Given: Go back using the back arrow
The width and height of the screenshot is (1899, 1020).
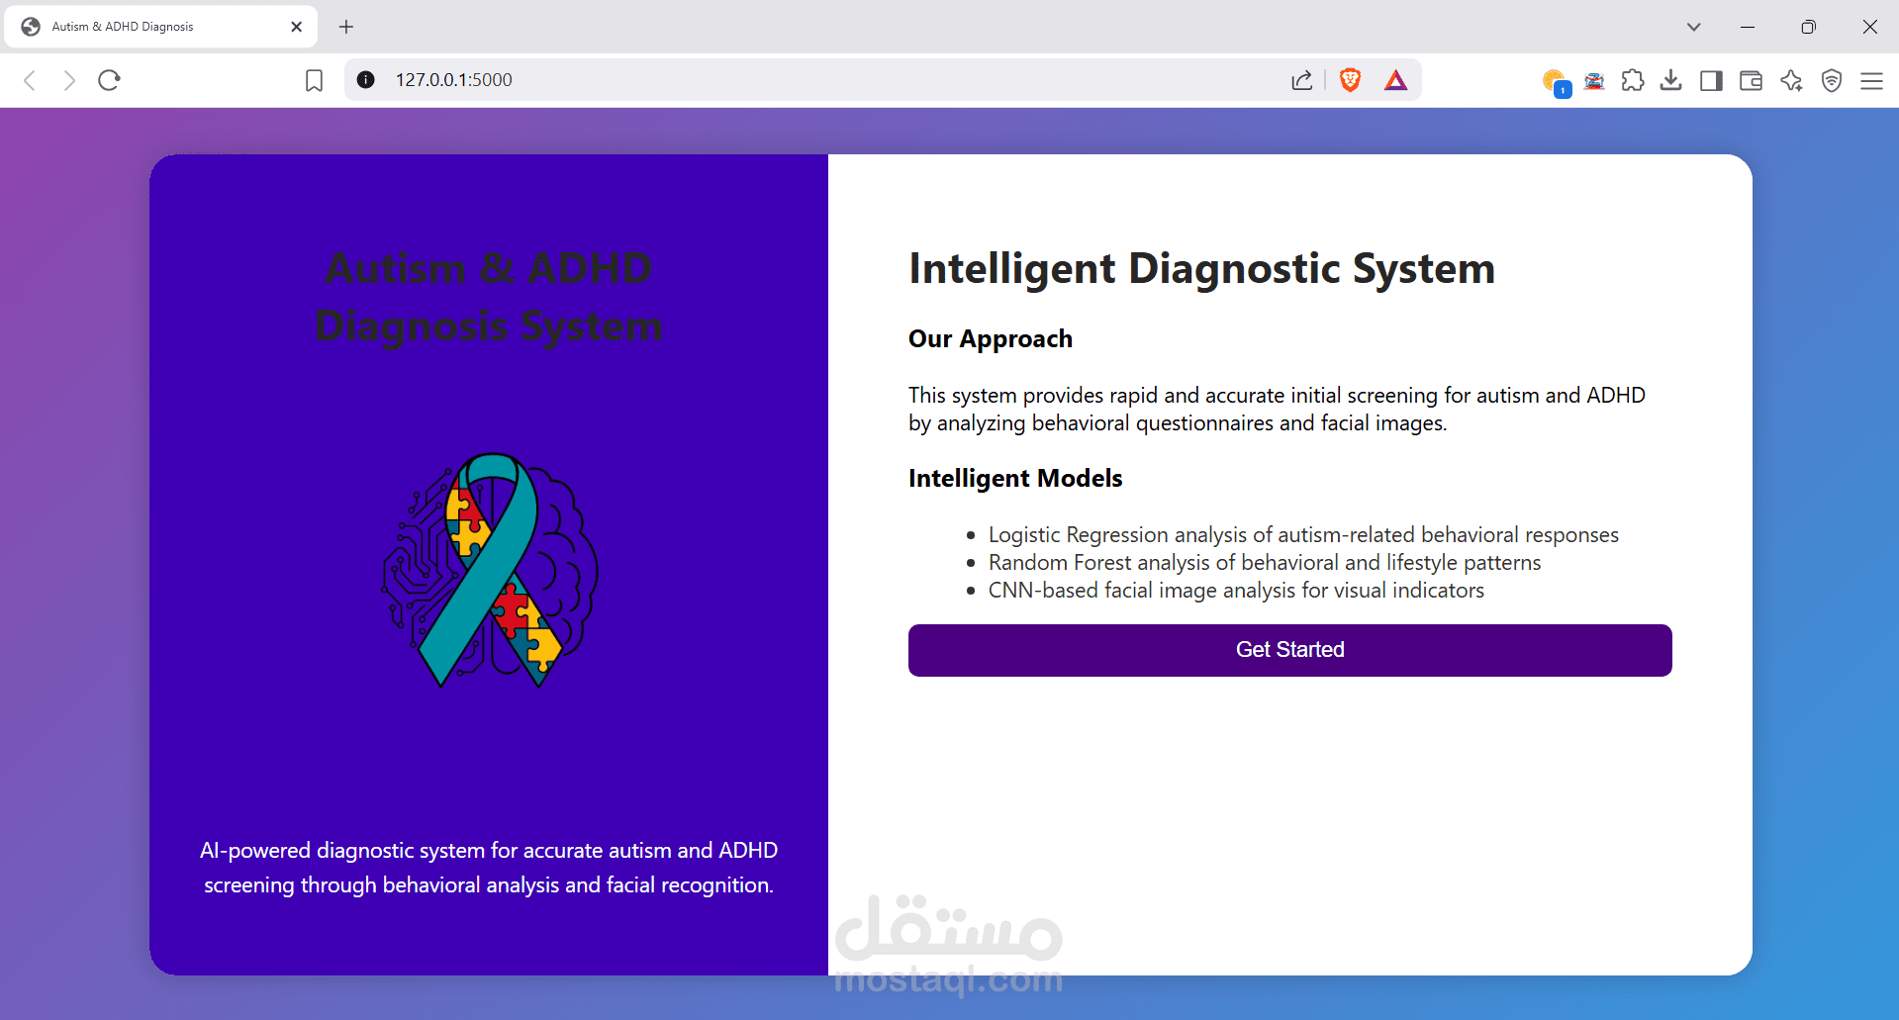Looking at the screenshot, I should pyautogui.click(x=30, y=80).
